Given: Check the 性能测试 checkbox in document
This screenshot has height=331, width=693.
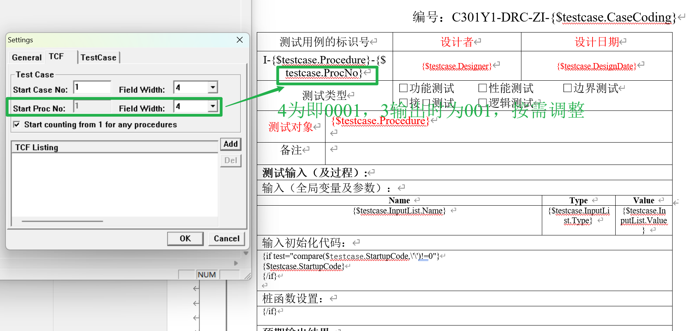Looking at the screenshot, I should (483, 88).
